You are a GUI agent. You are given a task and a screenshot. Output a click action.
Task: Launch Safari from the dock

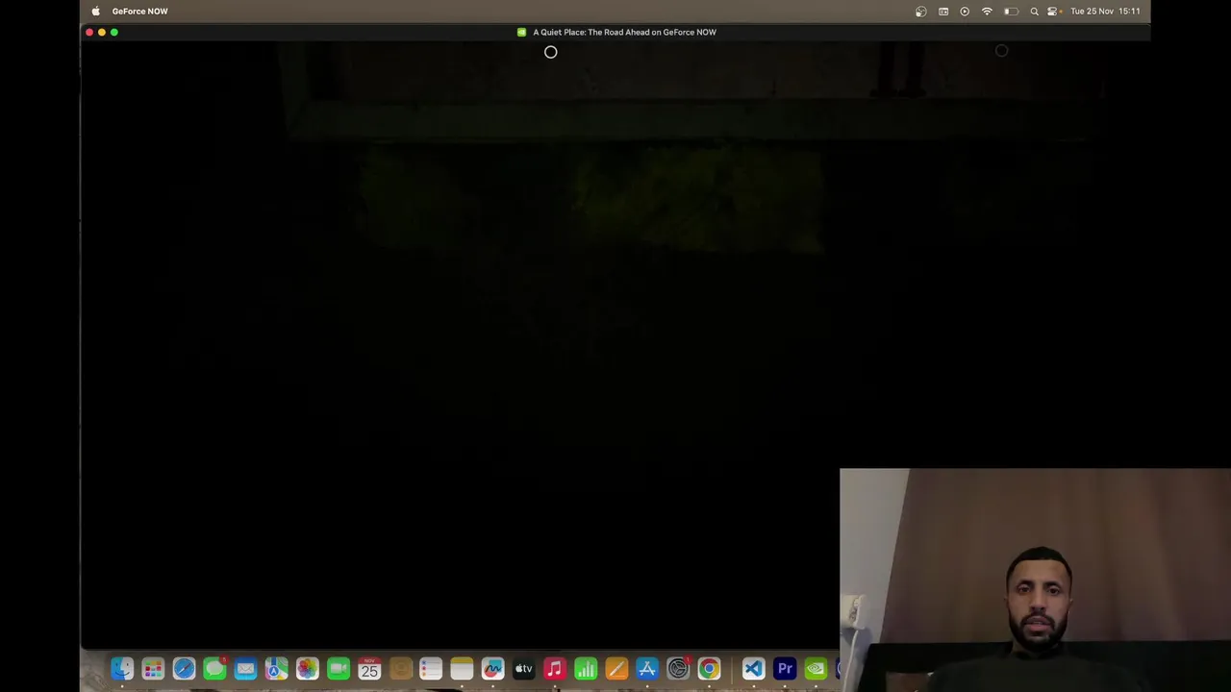(184, 669)
